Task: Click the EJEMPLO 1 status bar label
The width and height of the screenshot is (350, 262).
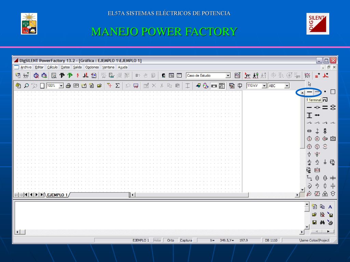Action: 140,240
